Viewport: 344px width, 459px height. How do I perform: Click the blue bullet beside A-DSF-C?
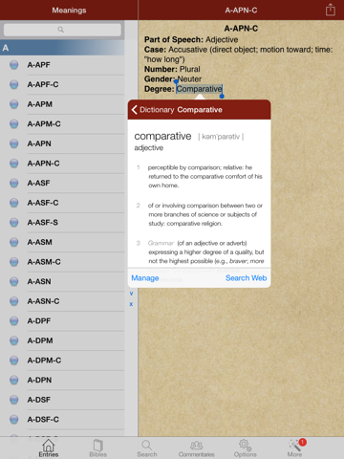(14, 420)
